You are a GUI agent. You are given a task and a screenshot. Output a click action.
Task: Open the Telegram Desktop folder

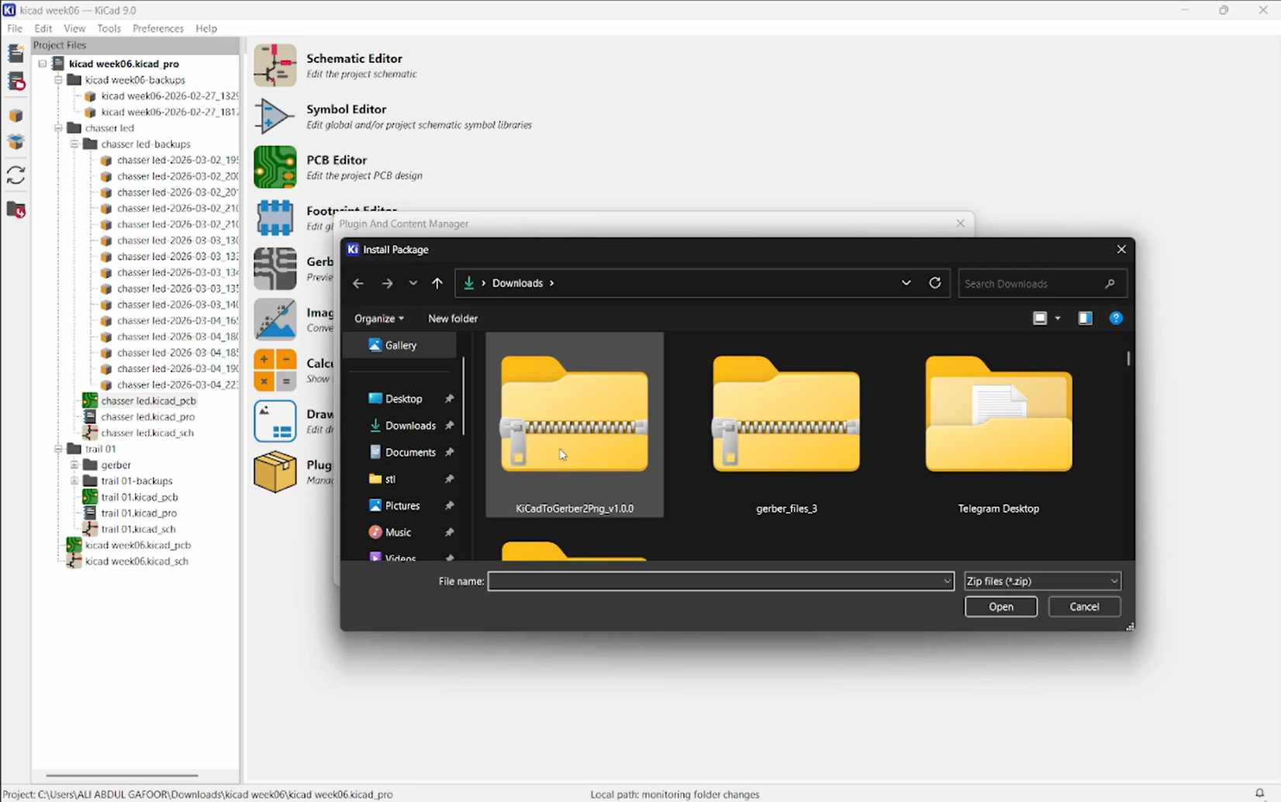(x=999, y=424)
